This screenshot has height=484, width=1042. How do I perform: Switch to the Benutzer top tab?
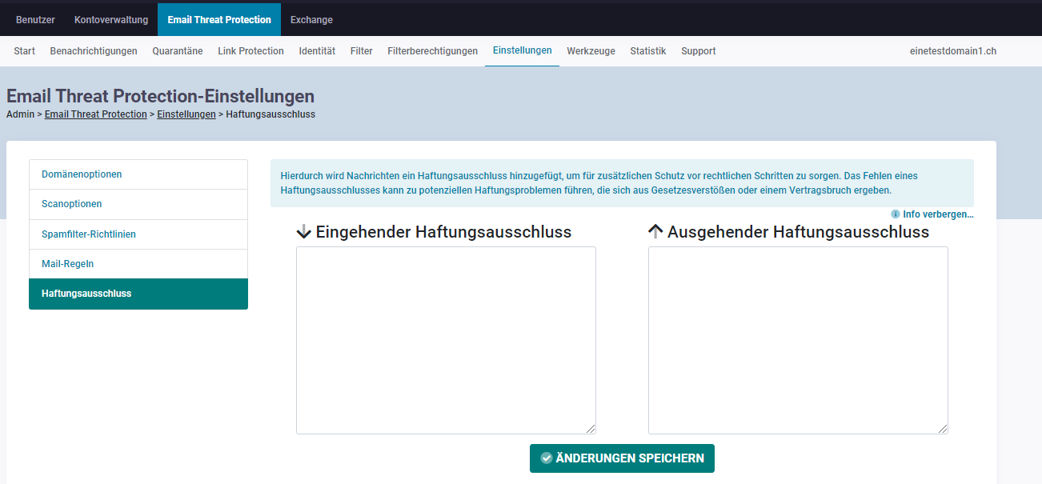tap(35, 19)
